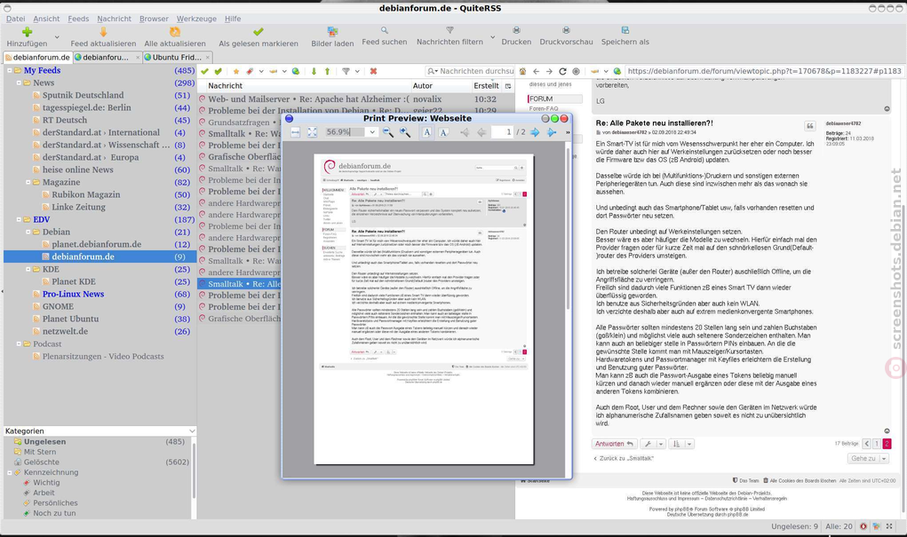Click the browser home icon
This screenshot has height=537, width=907.
[522, 71]
